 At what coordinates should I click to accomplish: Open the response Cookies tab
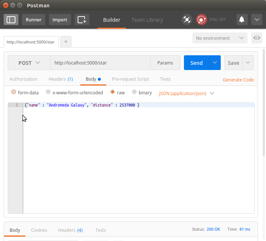pos(39,230)
